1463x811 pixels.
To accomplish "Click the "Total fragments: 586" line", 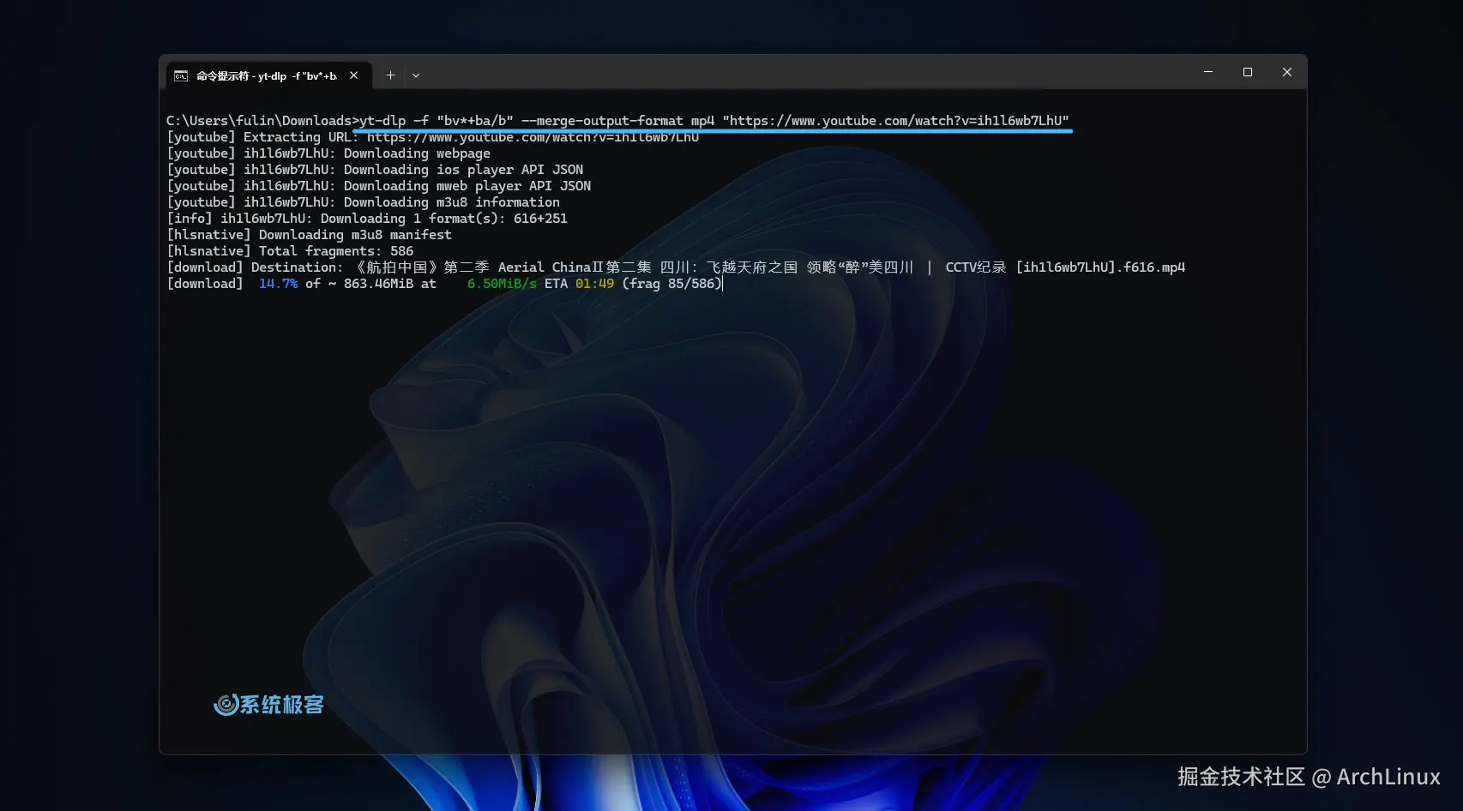I will [290, 251].
